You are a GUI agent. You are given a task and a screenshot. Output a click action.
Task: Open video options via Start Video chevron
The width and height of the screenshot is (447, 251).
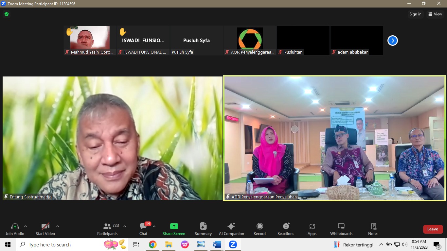click(58, 226)
